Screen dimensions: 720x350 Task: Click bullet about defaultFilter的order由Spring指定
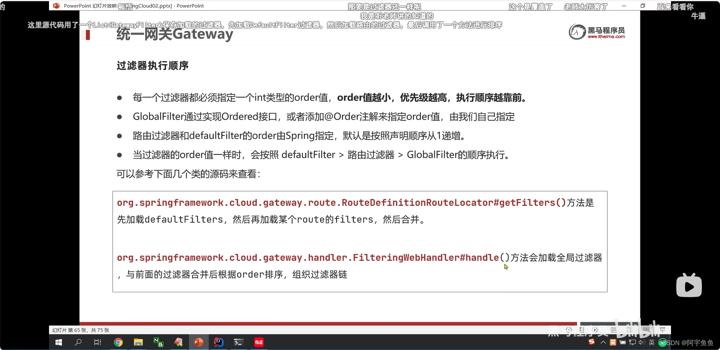[x=300, y=135]
